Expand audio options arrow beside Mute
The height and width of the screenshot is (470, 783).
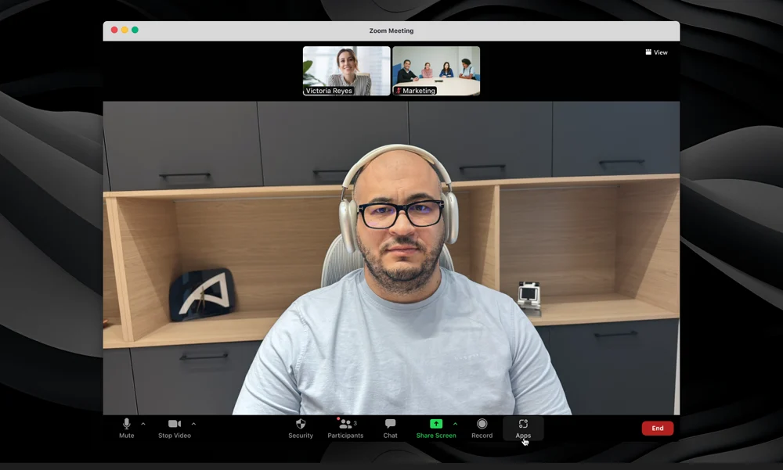click(143, 424)
